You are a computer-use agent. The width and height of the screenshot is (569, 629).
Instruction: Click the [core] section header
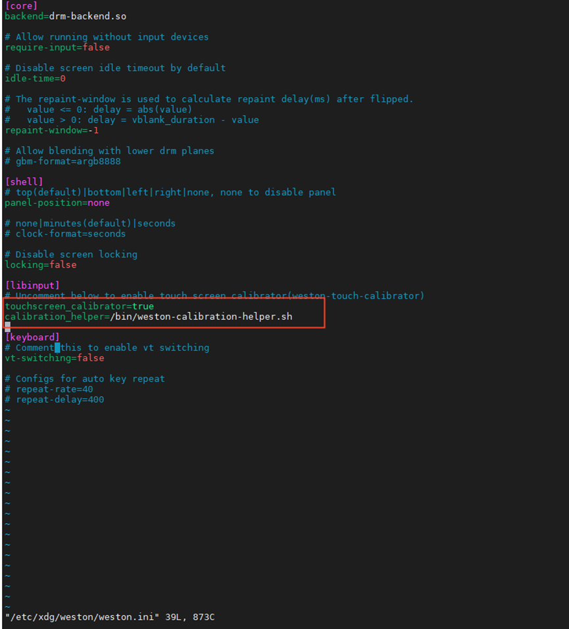click(x=21, y=6)
